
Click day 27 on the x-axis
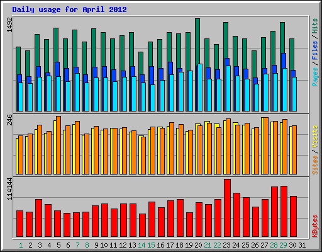coord(264,245)
